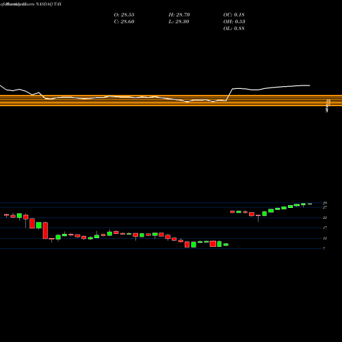Screen dimensions: 342x342
Task: Click the 27 price axis label
Action: click(325, 207)
